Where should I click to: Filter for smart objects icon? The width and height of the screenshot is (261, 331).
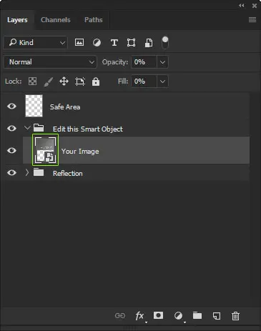[149, 43]
